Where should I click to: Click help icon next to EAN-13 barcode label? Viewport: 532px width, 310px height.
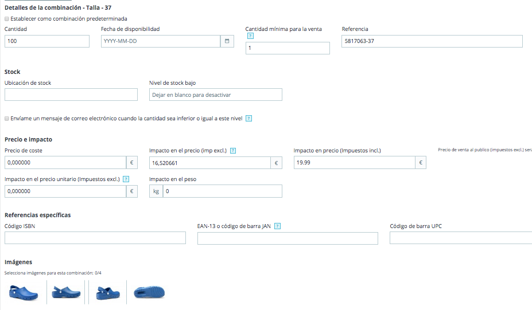point(277,226)
